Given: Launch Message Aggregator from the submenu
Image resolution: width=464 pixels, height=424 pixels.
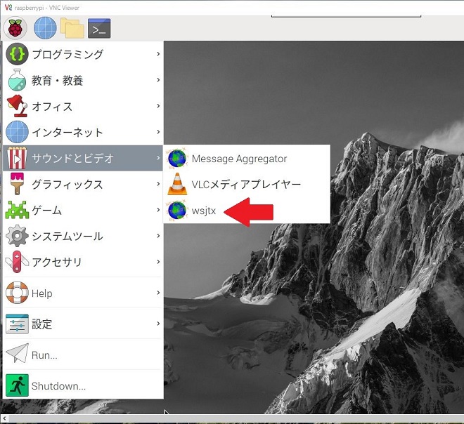Looking at the screenshot, I should (247, 159).
